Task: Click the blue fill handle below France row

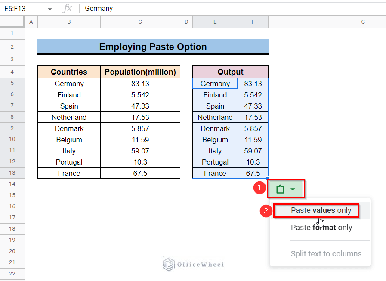Action: (x=268, y=178)
